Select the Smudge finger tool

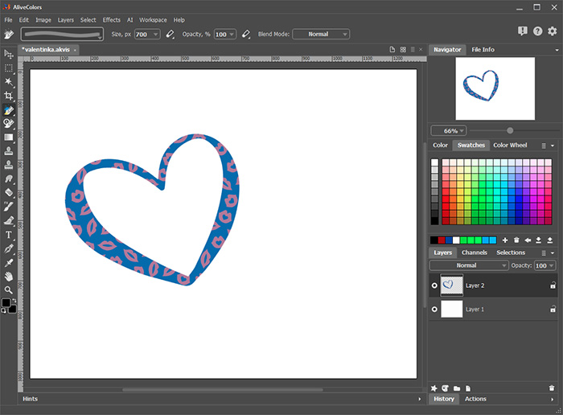[x=8, y=179]
